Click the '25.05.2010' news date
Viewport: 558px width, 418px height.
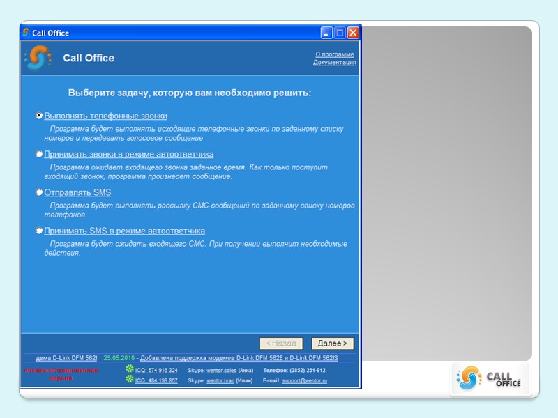119,358
